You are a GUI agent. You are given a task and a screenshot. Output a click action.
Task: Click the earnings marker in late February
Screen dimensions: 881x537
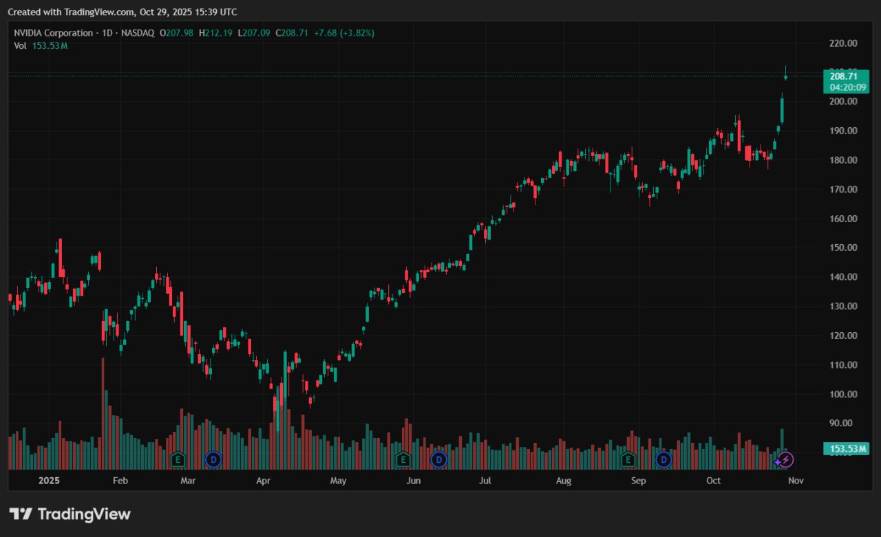pos(178,459)
